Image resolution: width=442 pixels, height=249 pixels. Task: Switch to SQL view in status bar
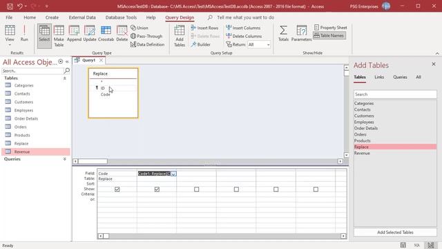click(417, 245)
